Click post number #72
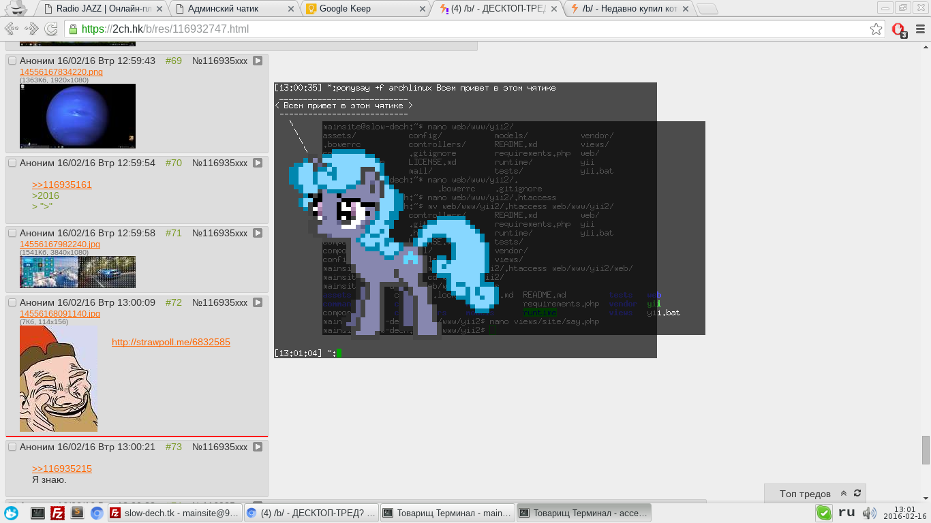931x523 pixels. click(x=174, y=302)
